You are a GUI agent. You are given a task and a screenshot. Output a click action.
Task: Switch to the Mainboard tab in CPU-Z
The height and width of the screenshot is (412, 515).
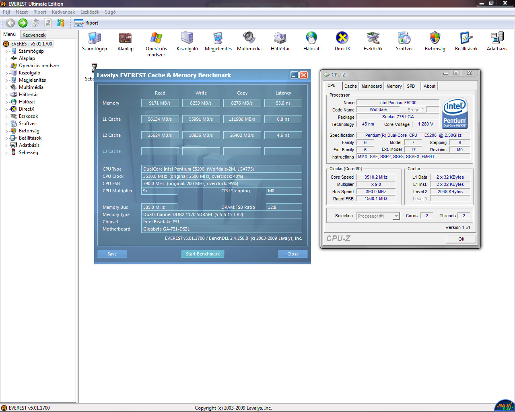pyautogui.click(x=371, y=86)
